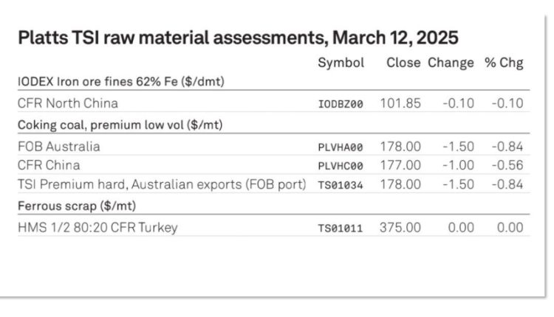
Task: Click the TS01034 symbol code
Action: click(x=341, y=185)
